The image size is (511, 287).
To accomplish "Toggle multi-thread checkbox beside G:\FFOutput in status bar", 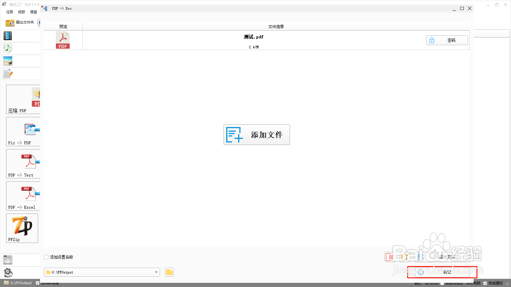I will (x=38, y=283).
